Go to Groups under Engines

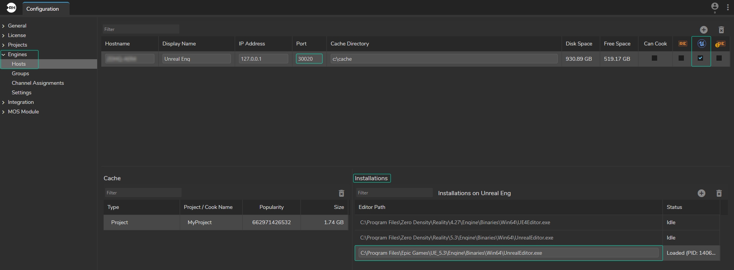pos(20,73)
